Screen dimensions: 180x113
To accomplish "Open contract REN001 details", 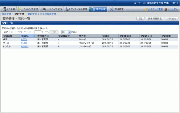I will [x=25, y=46].
